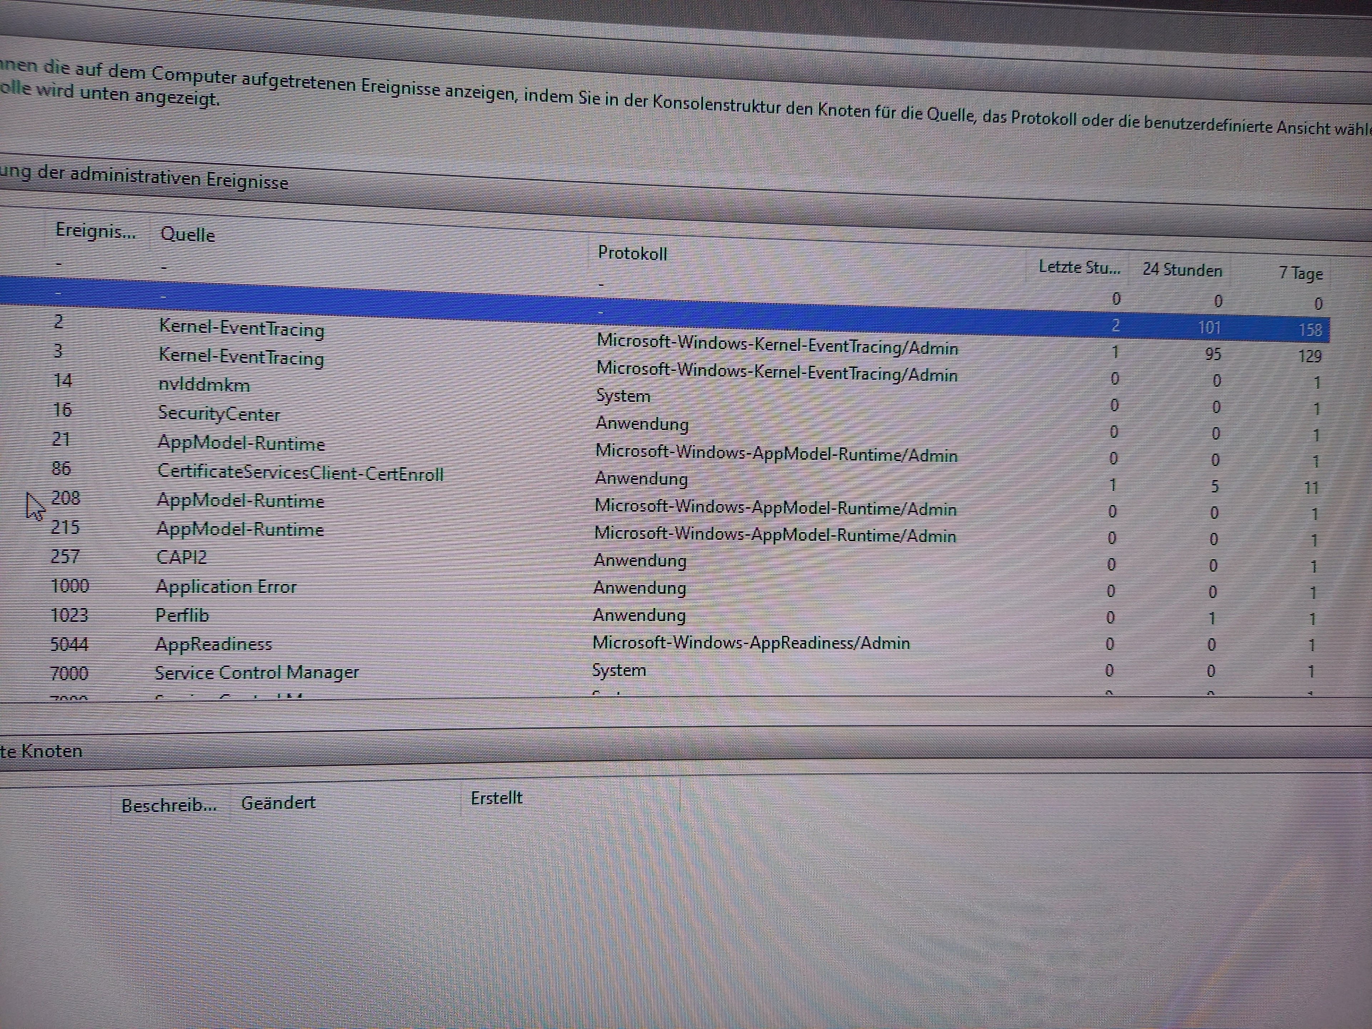Viewport: 1372px width, 1029px height.
Task: Select event 16 SecurityCenter row
Action: 218,414
